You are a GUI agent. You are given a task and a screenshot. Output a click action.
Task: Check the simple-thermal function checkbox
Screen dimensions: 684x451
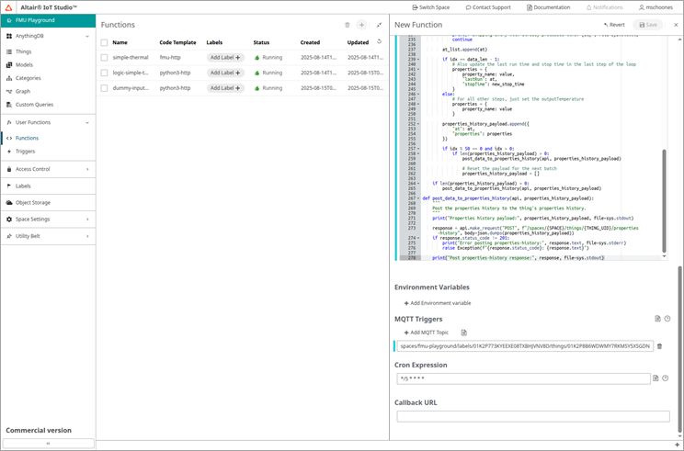104,57
